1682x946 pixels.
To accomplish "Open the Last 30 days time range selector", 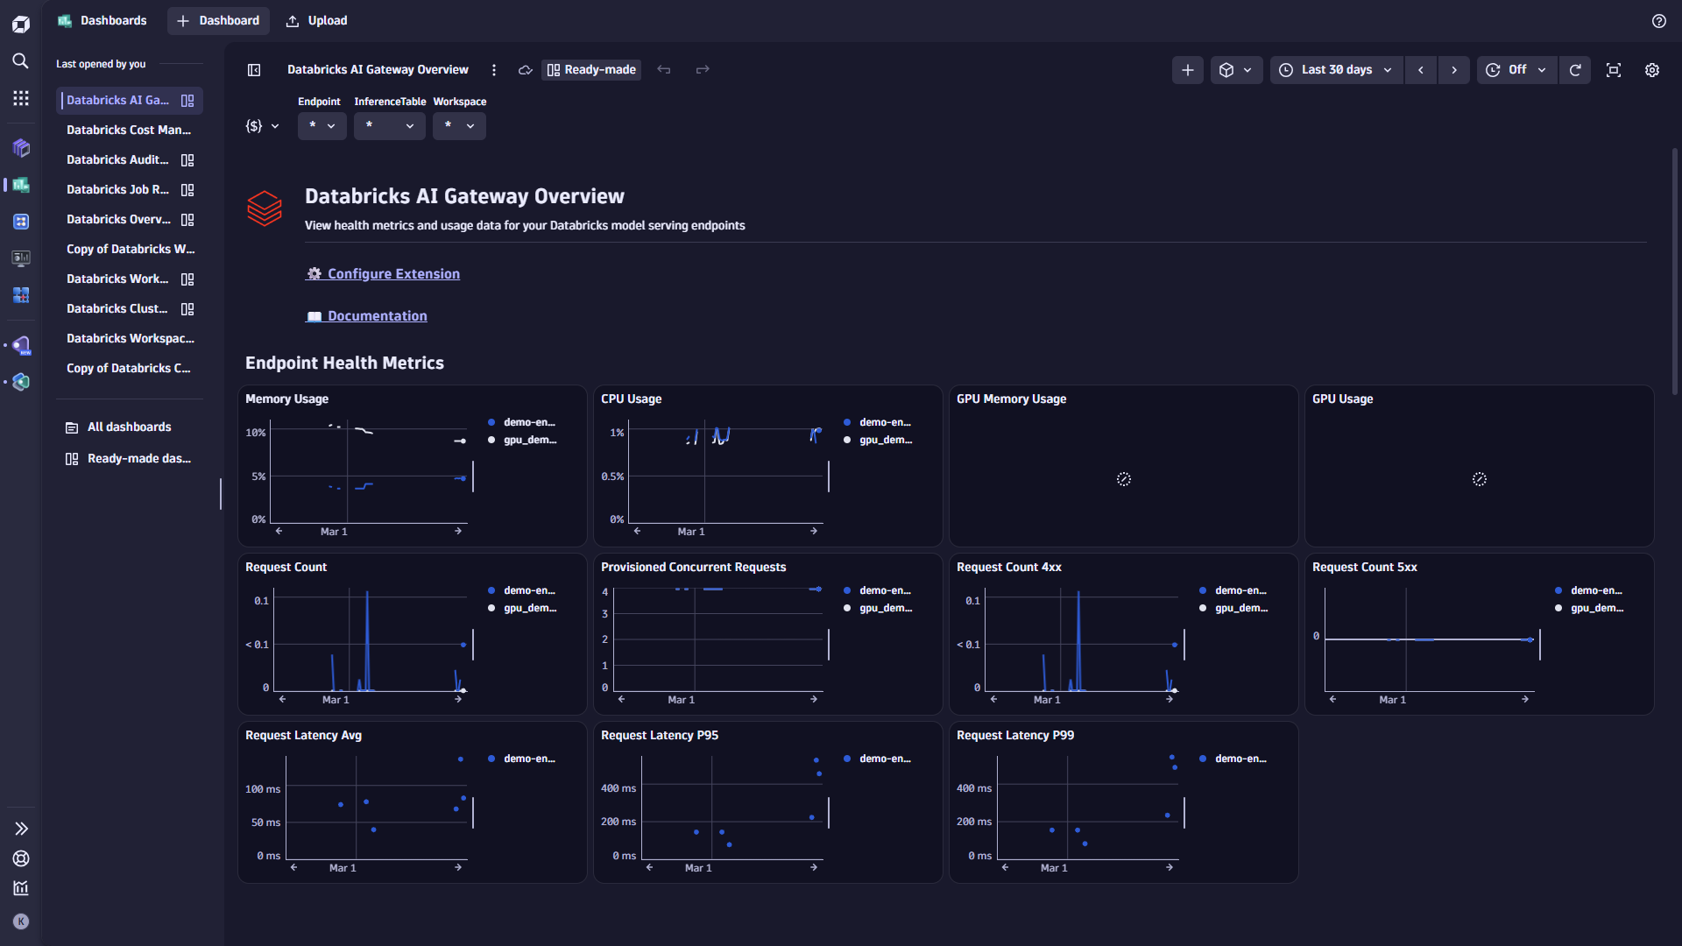I will pos(1335,70).
